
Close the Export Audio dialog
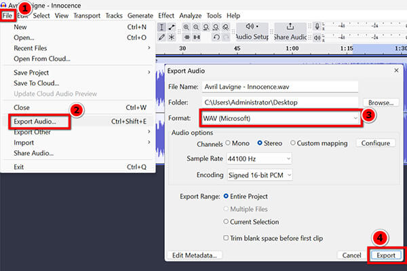click(396, 71)
